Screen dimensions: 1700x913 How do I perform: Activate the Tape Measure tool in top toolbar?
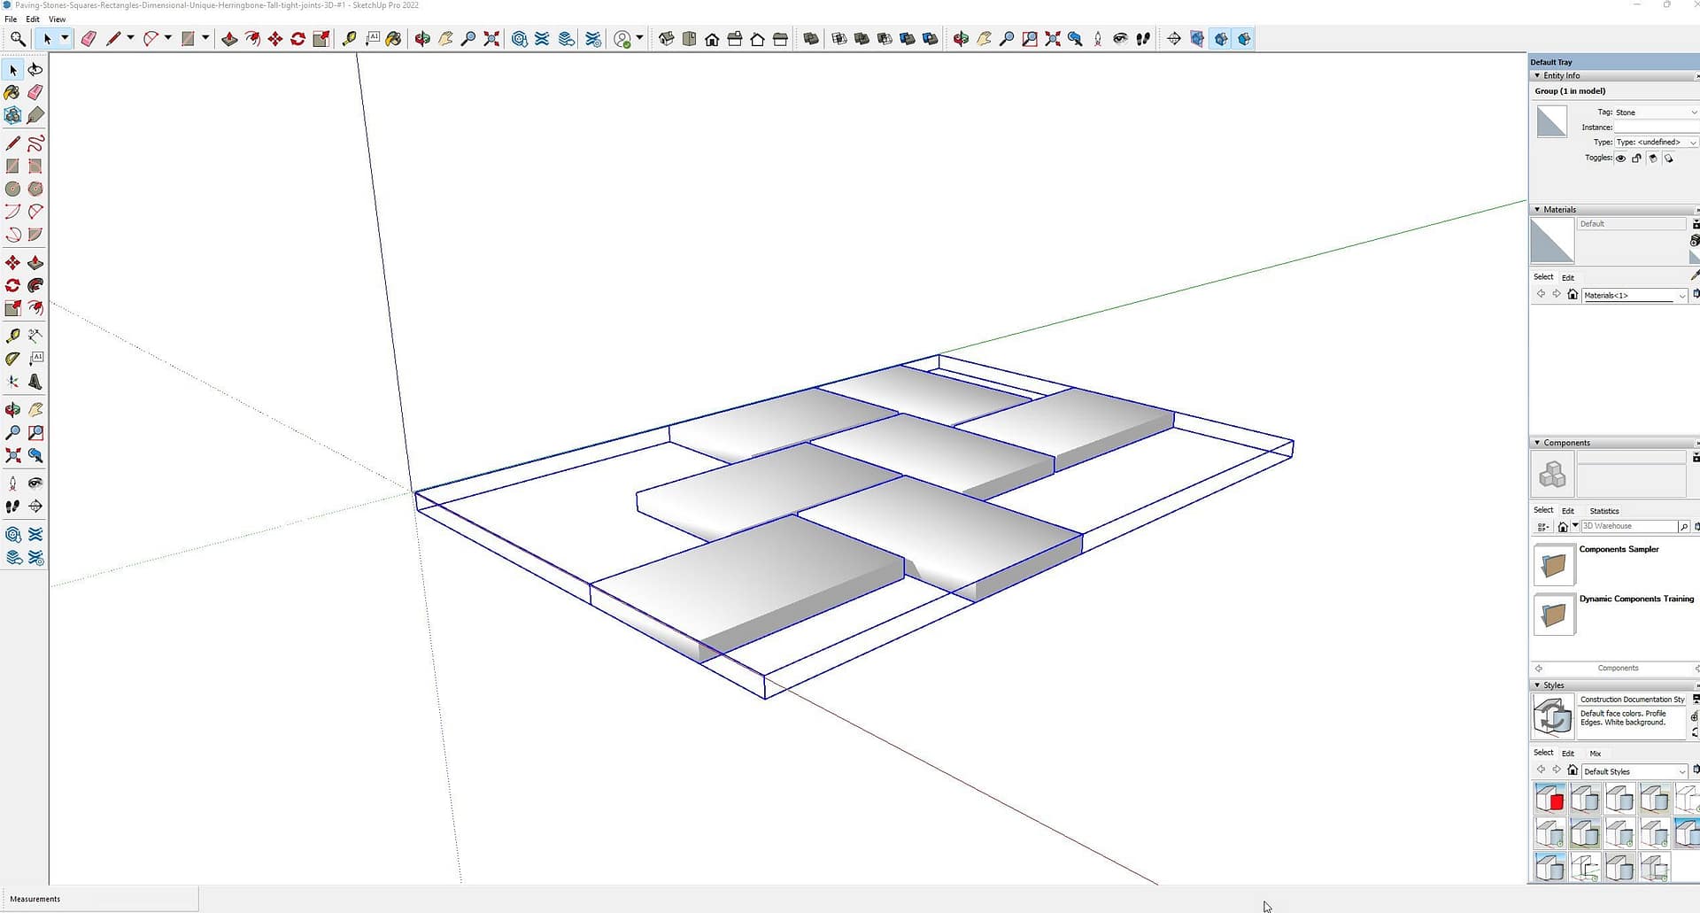click(x=349, y=39)
